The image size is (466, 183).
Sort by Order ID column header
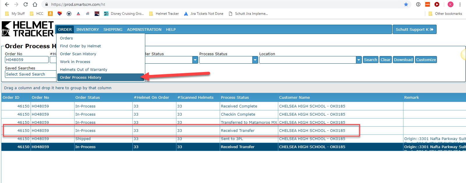[16, 97]
